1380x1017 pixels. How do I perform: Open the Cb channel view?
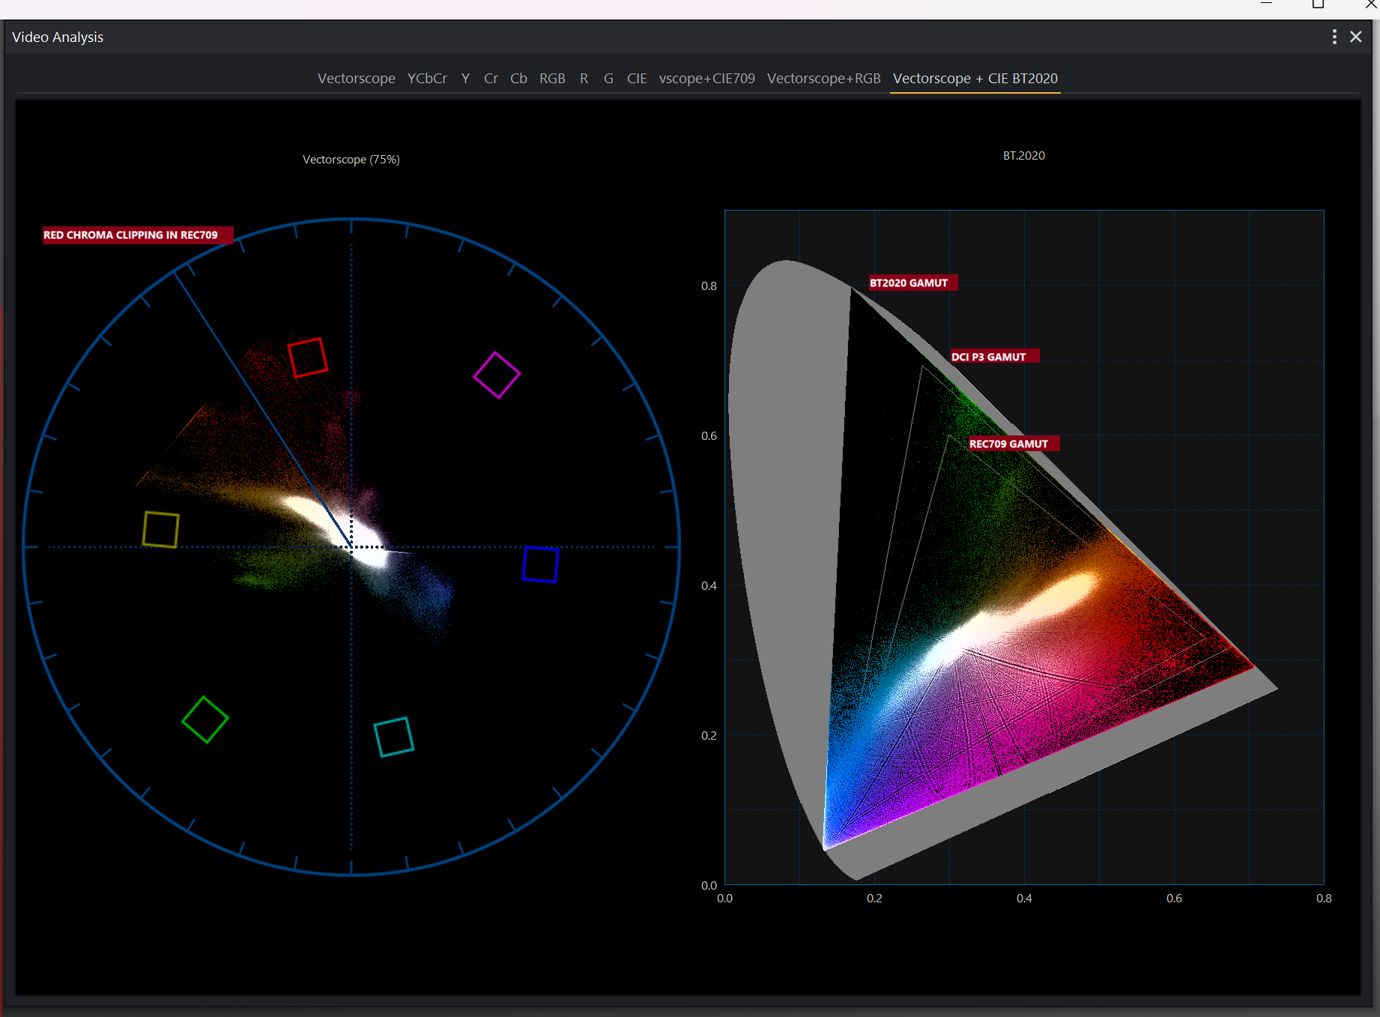click(x=518, y=78)
